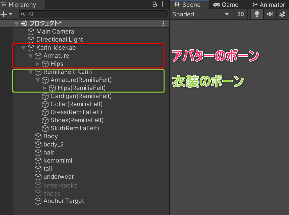Select the tail object

coord(47,169)
